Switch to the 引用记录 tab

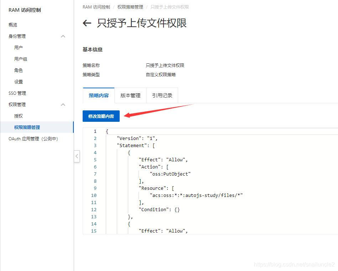click(x=162, y=95)
